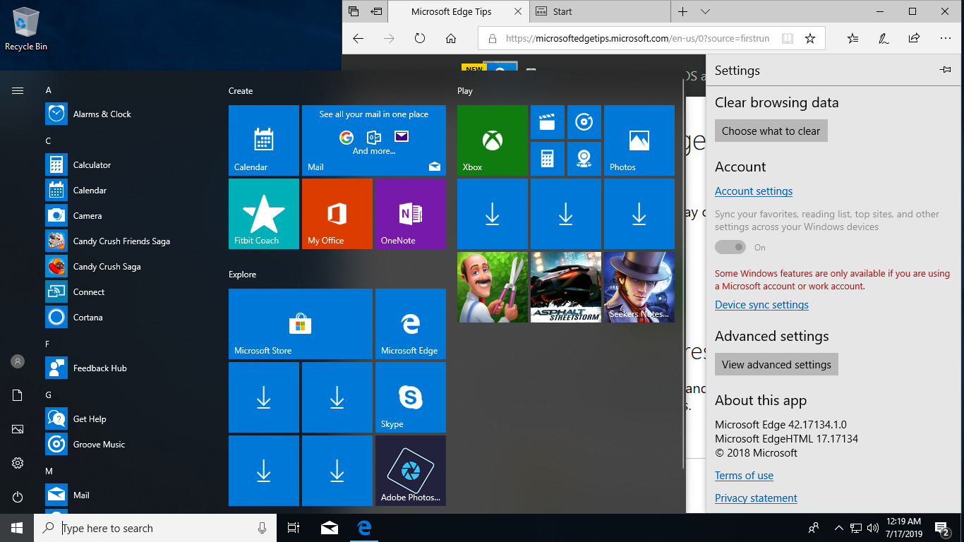Open Task View on the taskbar
Image resolution: width=964 pixels, height=542 pixels.
click(294, 528)
